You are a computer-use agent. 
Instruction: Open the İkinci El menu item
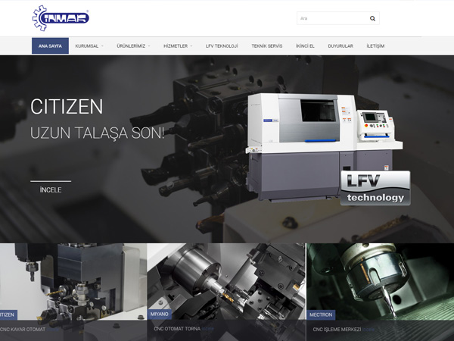click(x=305, y=46)
